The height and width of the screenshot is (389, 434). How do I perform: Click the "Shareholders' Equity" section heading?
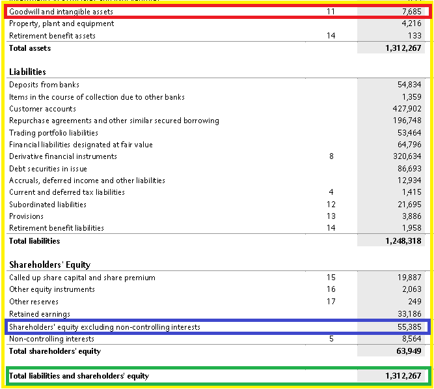50,265
